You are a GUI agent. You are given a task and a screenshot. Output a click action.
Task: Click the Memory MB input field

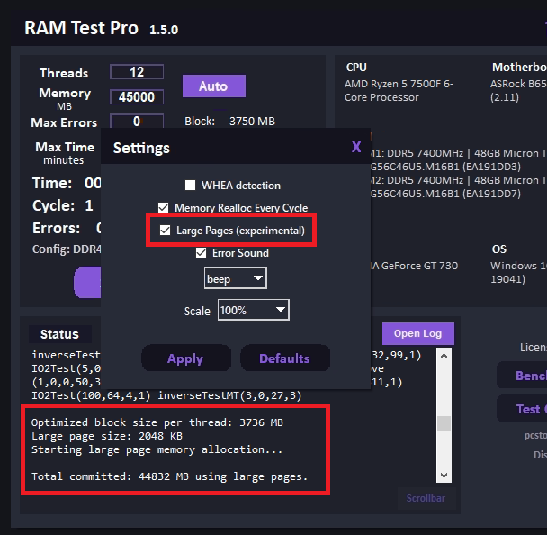[137, 96]
